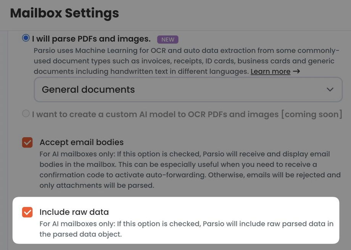Click the "Include raw data" label text
The width and height of the screenshot is (351, 250).
click(x=74, y=212)
